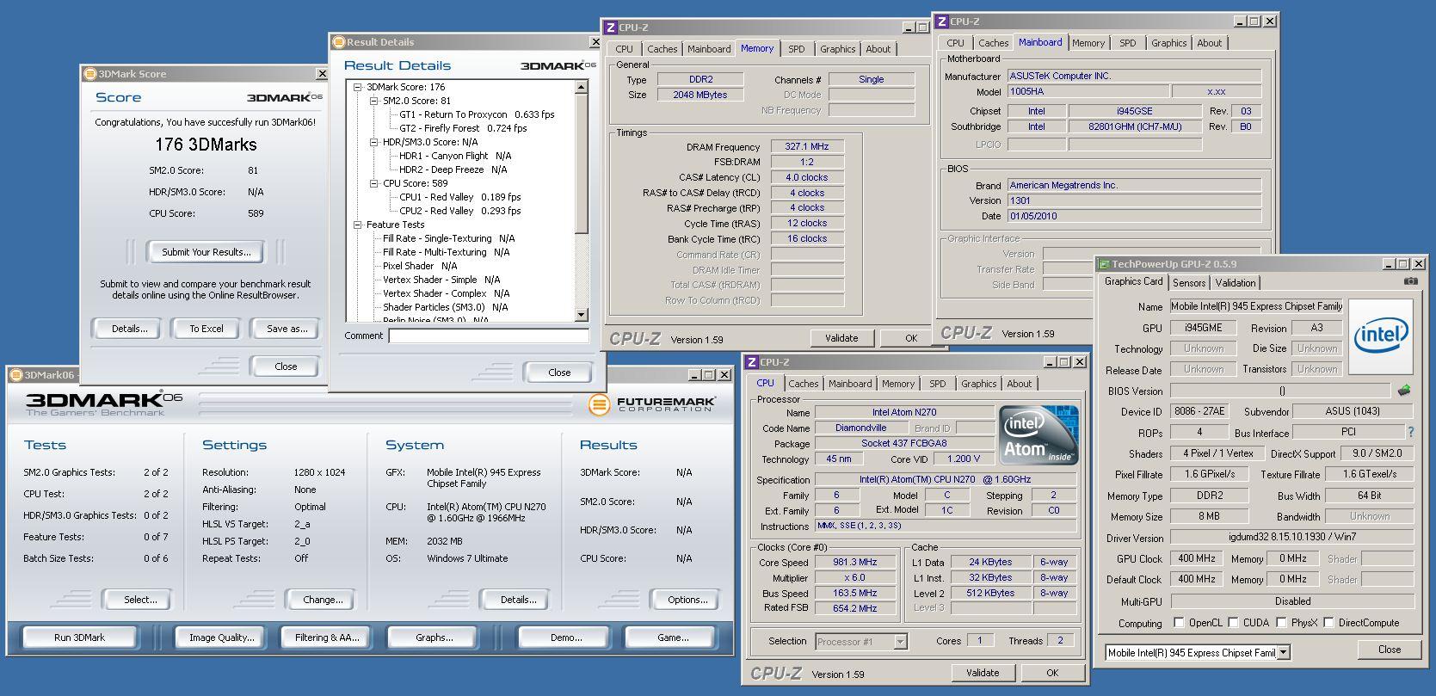Enable the CUDA checkbox
Image resolution: width=1436 pixels, height=696 pixels.
click(1233, 622)
